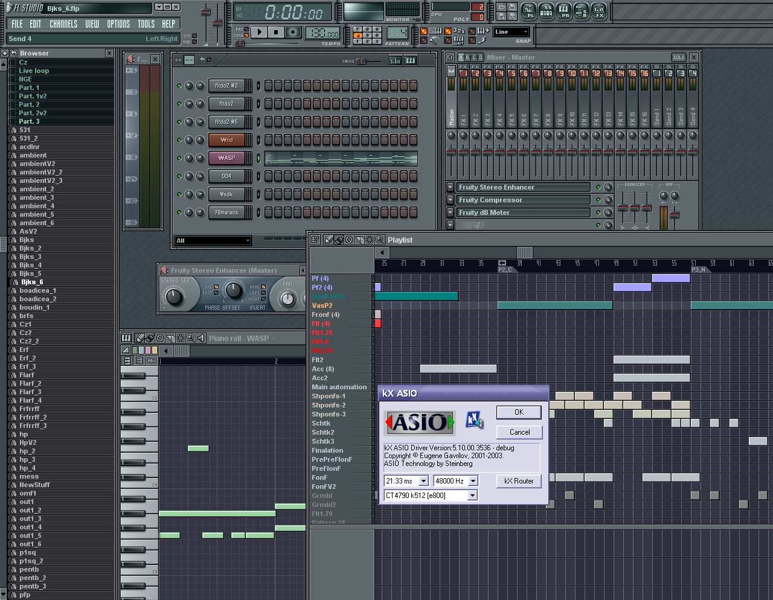
Task: Open the Piano roll - WASP title dropdown
Action: (x=274, y=339)
